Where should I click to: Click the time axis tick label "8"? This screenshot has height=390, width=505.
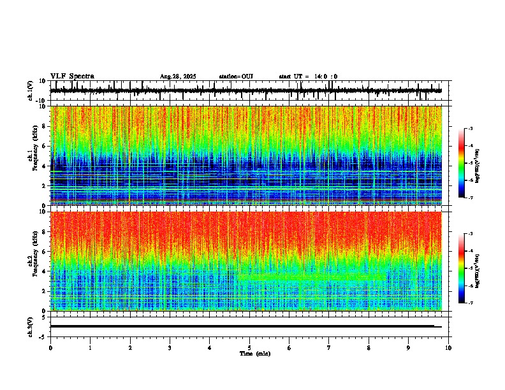pos(369,348)
